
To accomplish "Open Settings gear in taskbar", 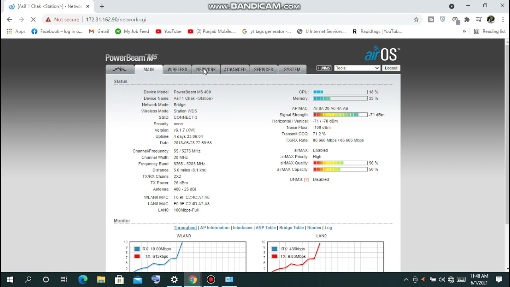I will [174, 279].
